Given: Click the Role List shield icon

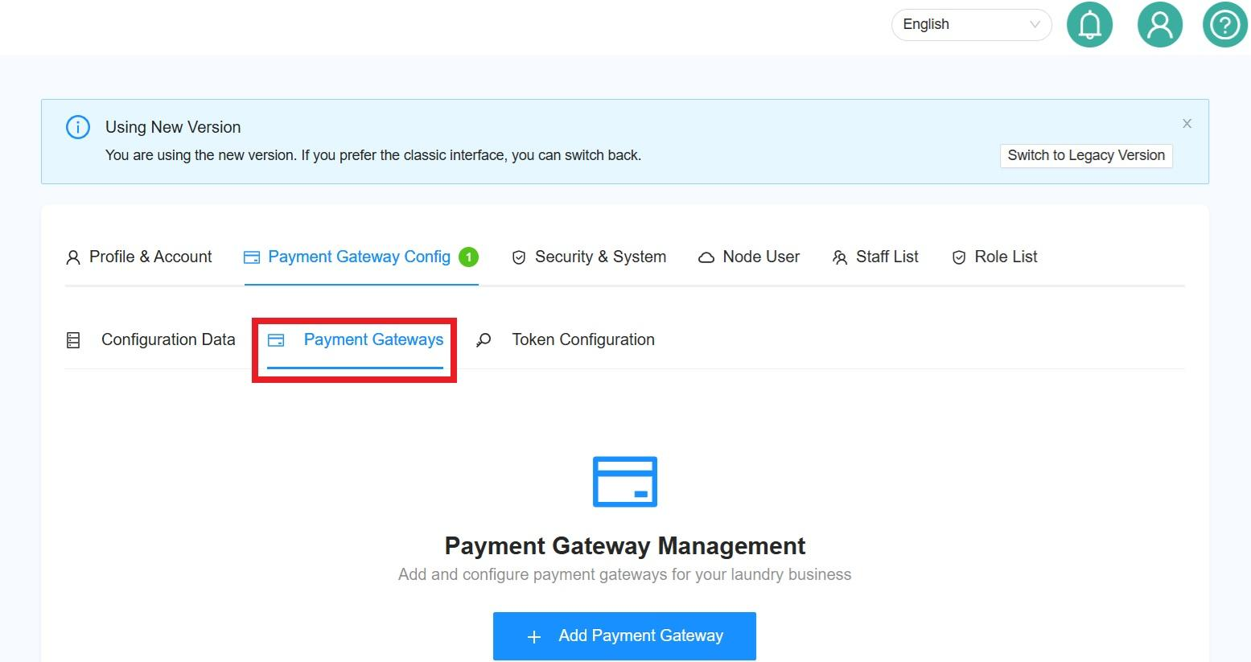Looking at the screenshot, I should click(x=959, y=257).
